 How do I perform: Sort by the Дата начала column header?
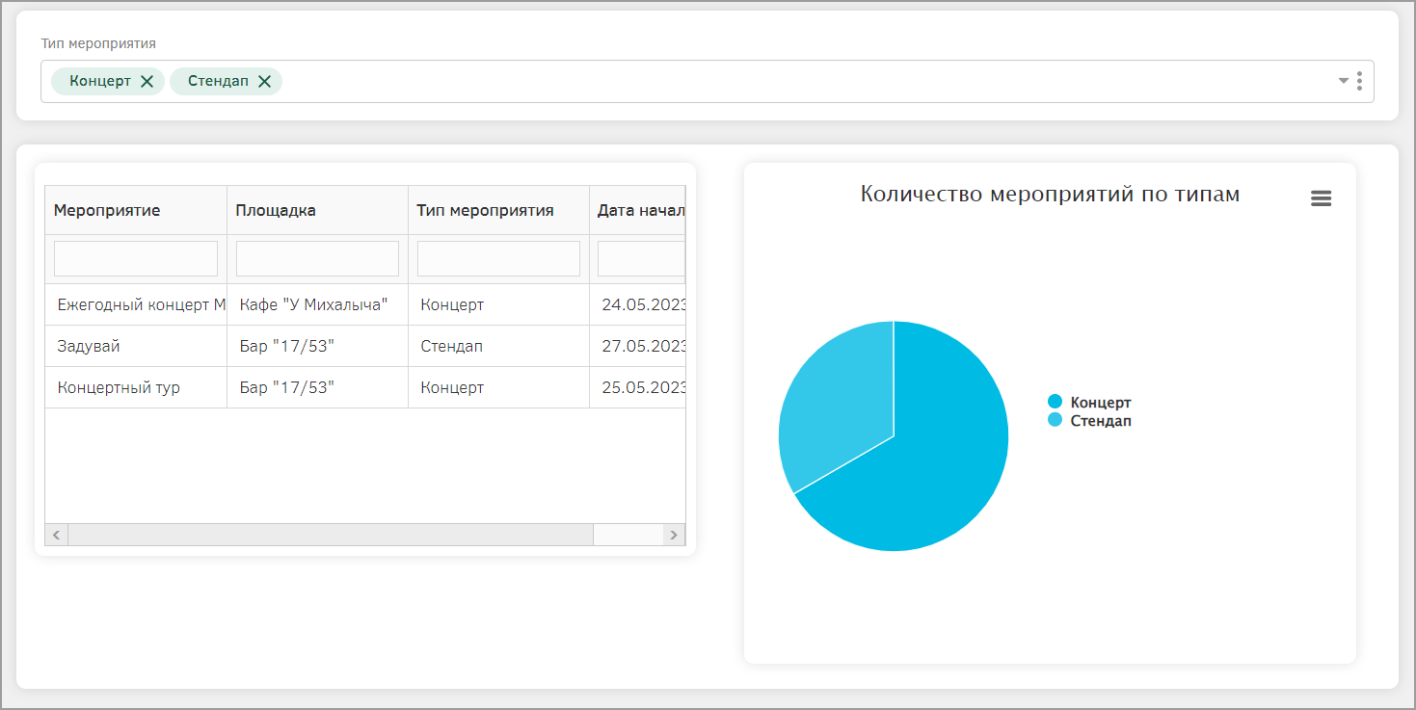pyautogui.click(x=638, y=210)
